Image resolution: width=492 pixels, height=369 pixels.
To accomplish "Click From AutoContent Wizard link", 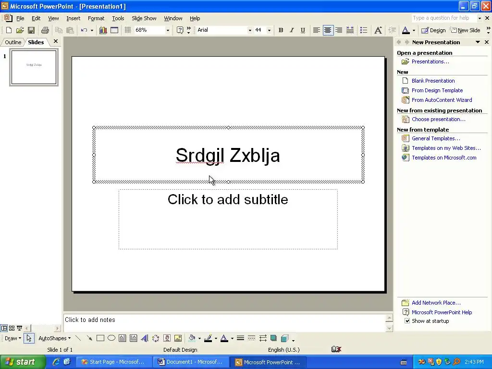I will (442, 100).
